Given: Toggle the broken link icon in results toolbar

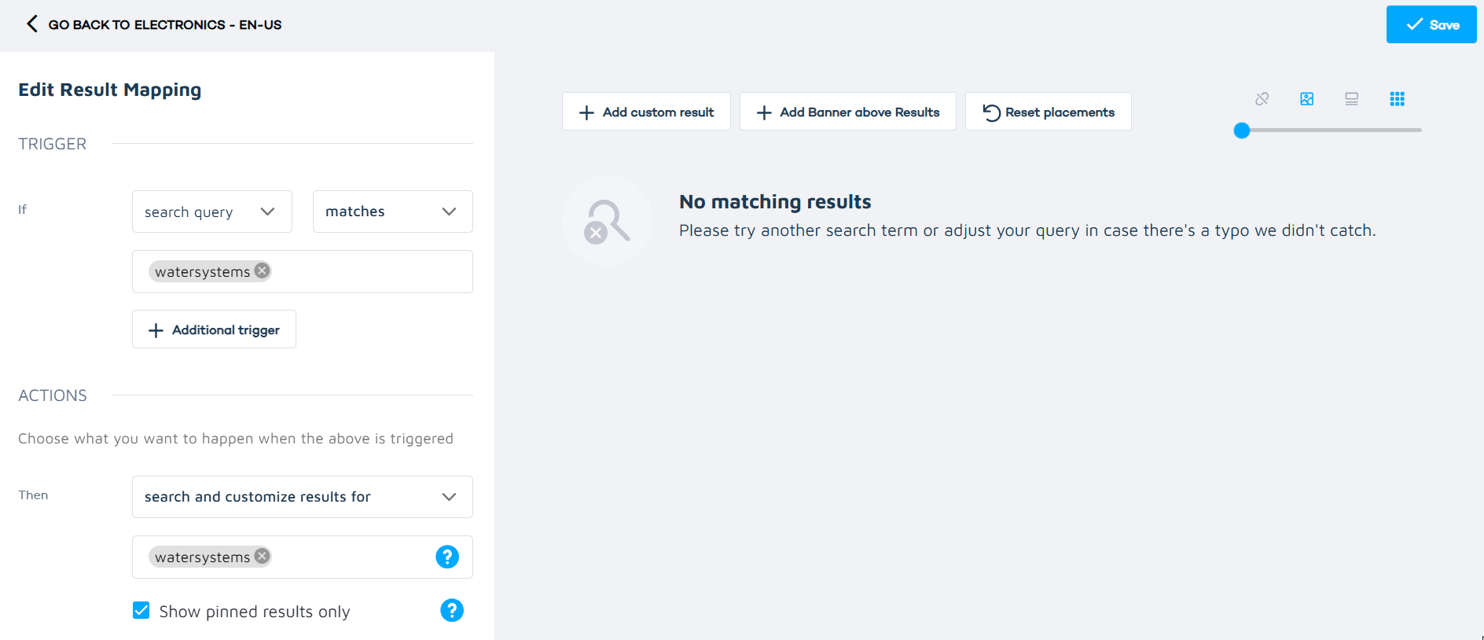Looking at the screenshot, I should [1262, 99].
